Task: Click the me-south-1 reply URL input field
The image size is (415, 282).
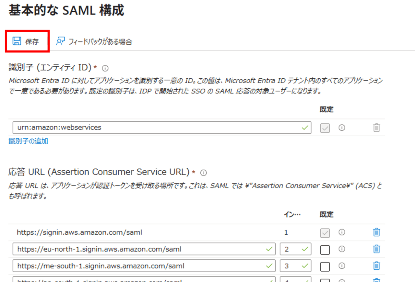Action: (x=139, y=266)
